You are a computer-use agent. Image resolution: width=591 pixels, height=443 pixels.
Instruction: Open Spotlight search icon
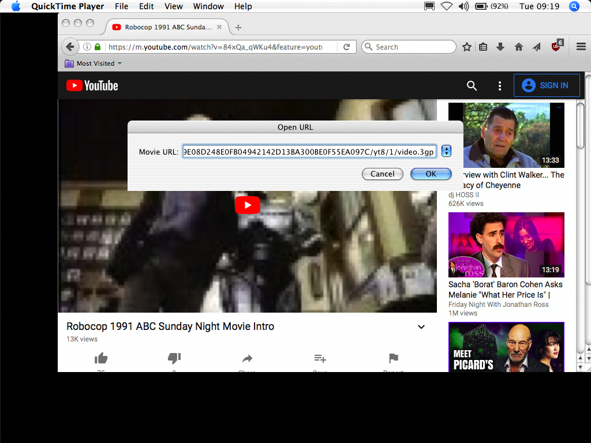pos(574,6)
